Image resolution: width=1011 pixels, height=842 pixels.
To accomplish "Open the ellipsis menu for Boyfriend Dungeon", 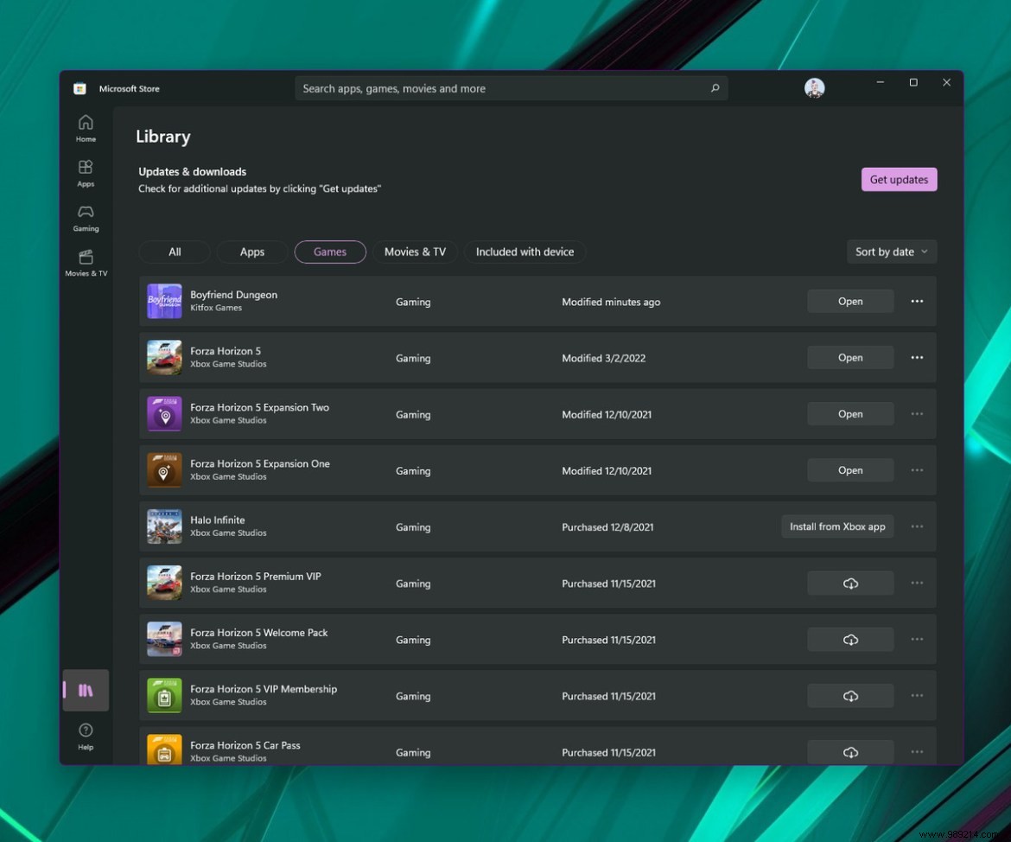I will (x=916, y=301).
